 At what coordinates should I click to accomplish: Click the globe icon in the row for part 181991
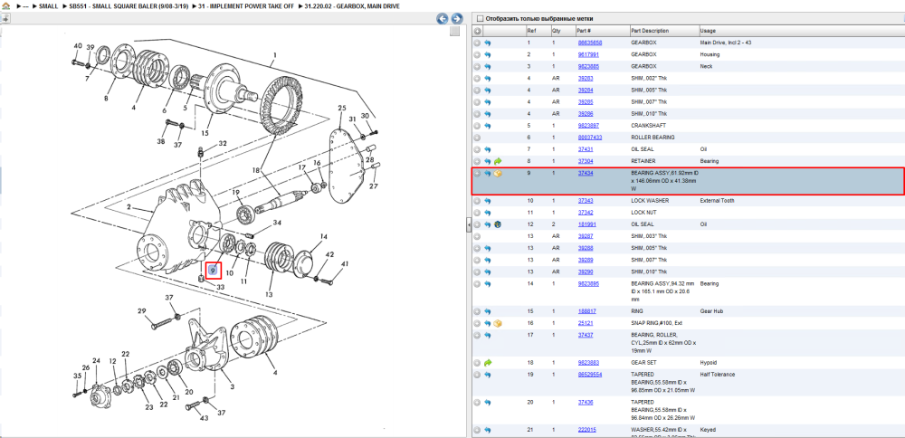[498, 224]
